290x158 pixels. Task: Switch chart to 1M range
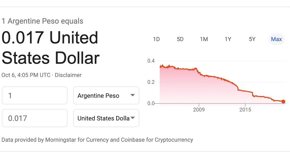[x=204, y=39]
